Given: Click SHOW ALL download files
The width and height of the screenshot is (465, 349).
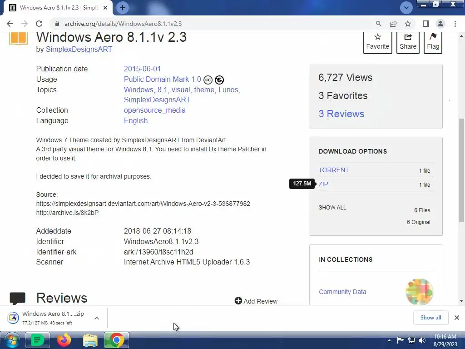Looking at the screenshot, I should [x=332, y=207].
